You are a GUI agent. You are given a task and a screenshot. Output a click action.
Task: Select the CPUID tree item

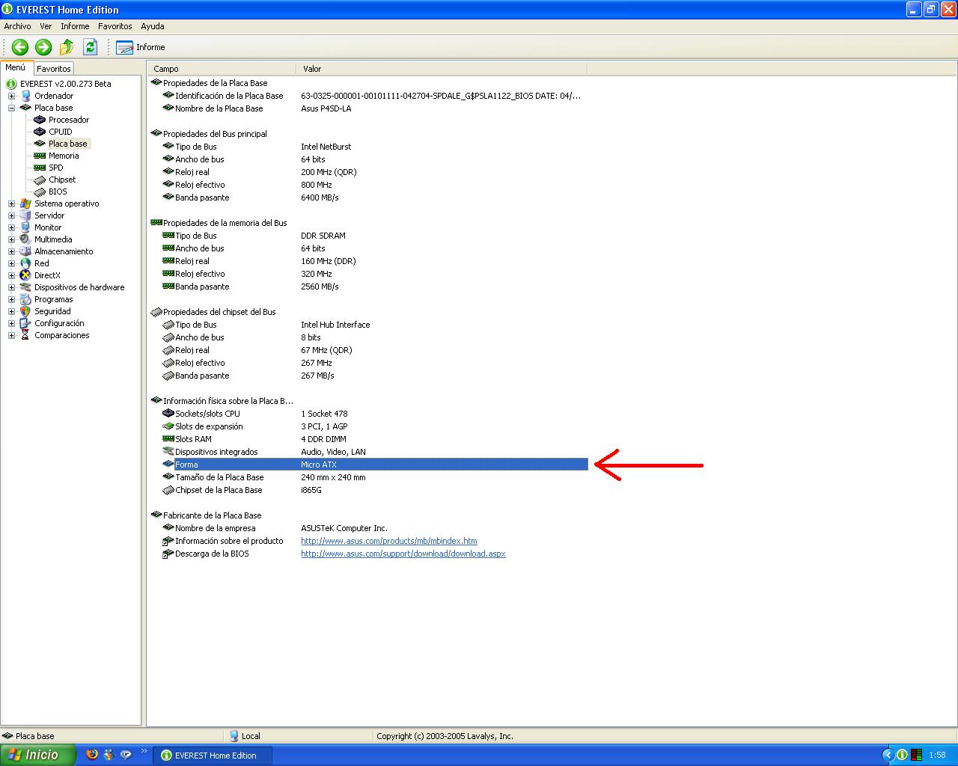(61, 132)
